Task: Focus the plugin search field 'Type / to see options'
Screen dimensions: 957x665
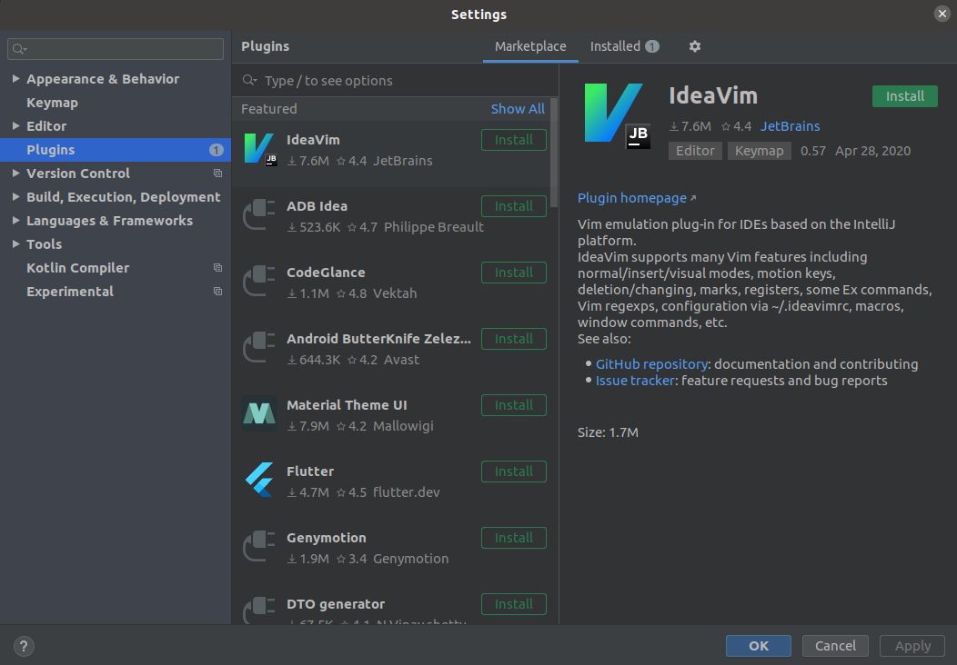Action: tap(395, 81)
